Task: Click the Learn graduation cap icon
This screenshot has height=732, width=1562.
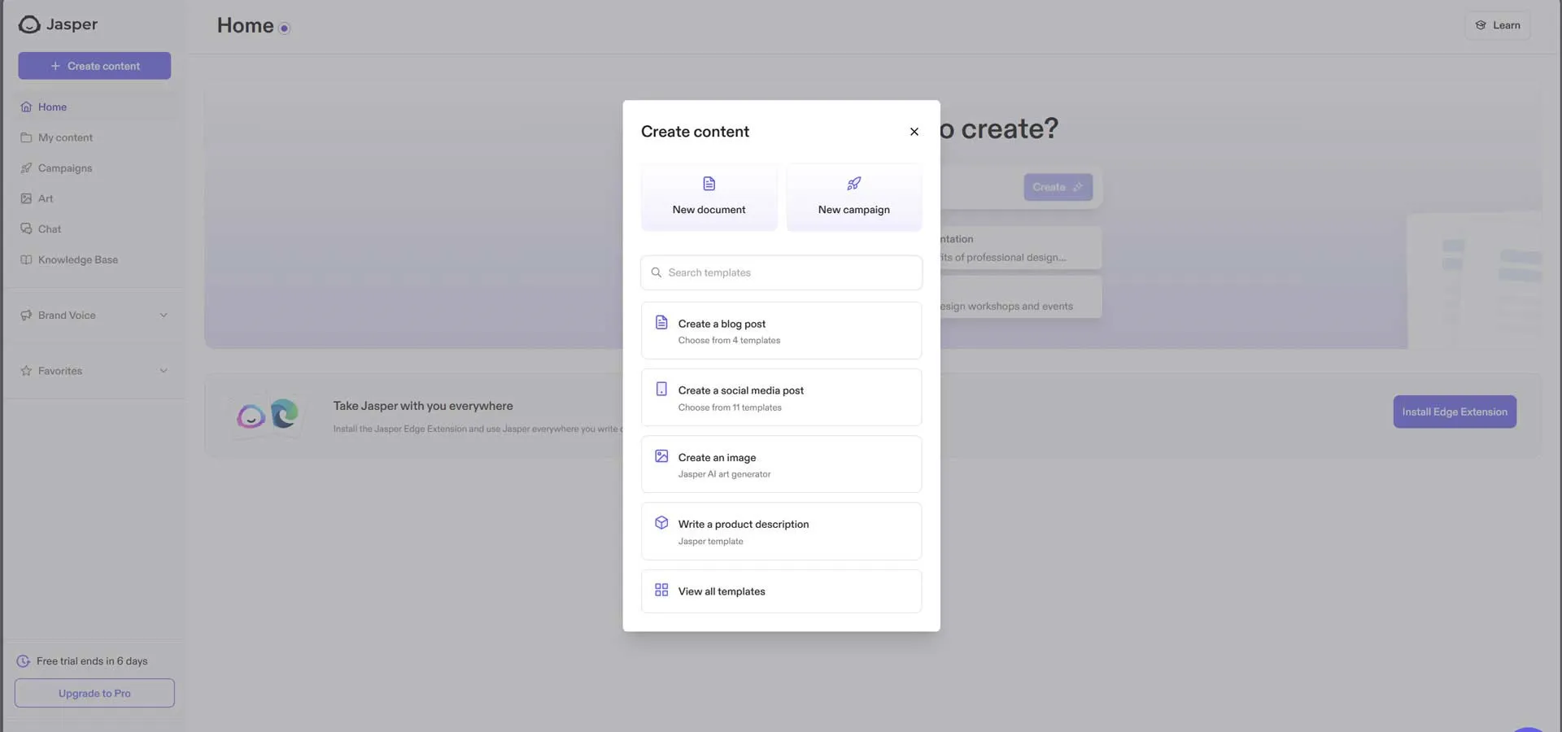Action: click(1481, 25)
